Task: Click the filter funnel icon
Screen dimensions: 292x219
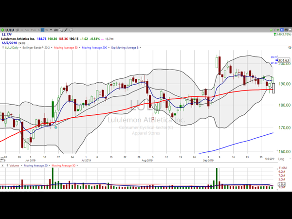Action: [x=275, y=30]
